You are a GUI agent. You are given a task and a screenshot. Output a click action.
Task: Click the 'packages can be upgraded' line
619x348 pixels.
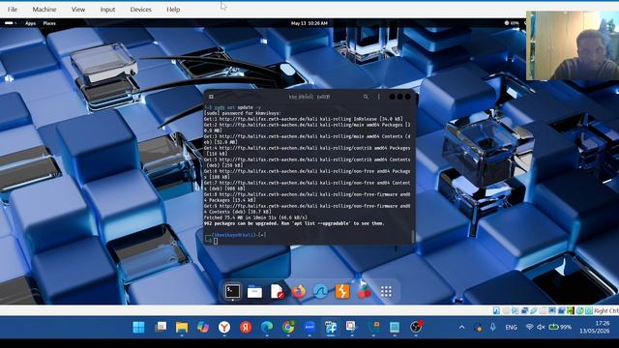tap(294, 223)
